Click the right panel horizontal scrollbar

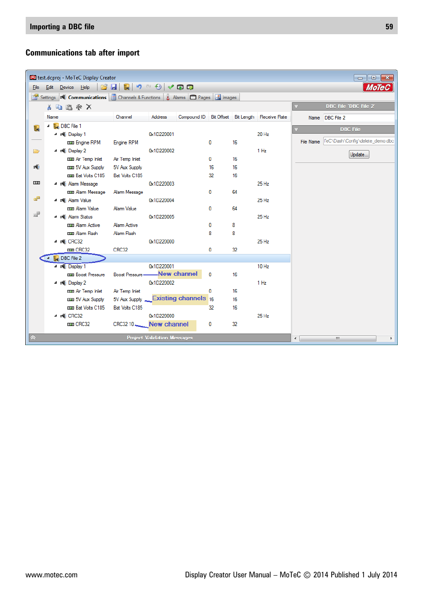(x=338, y=338)
